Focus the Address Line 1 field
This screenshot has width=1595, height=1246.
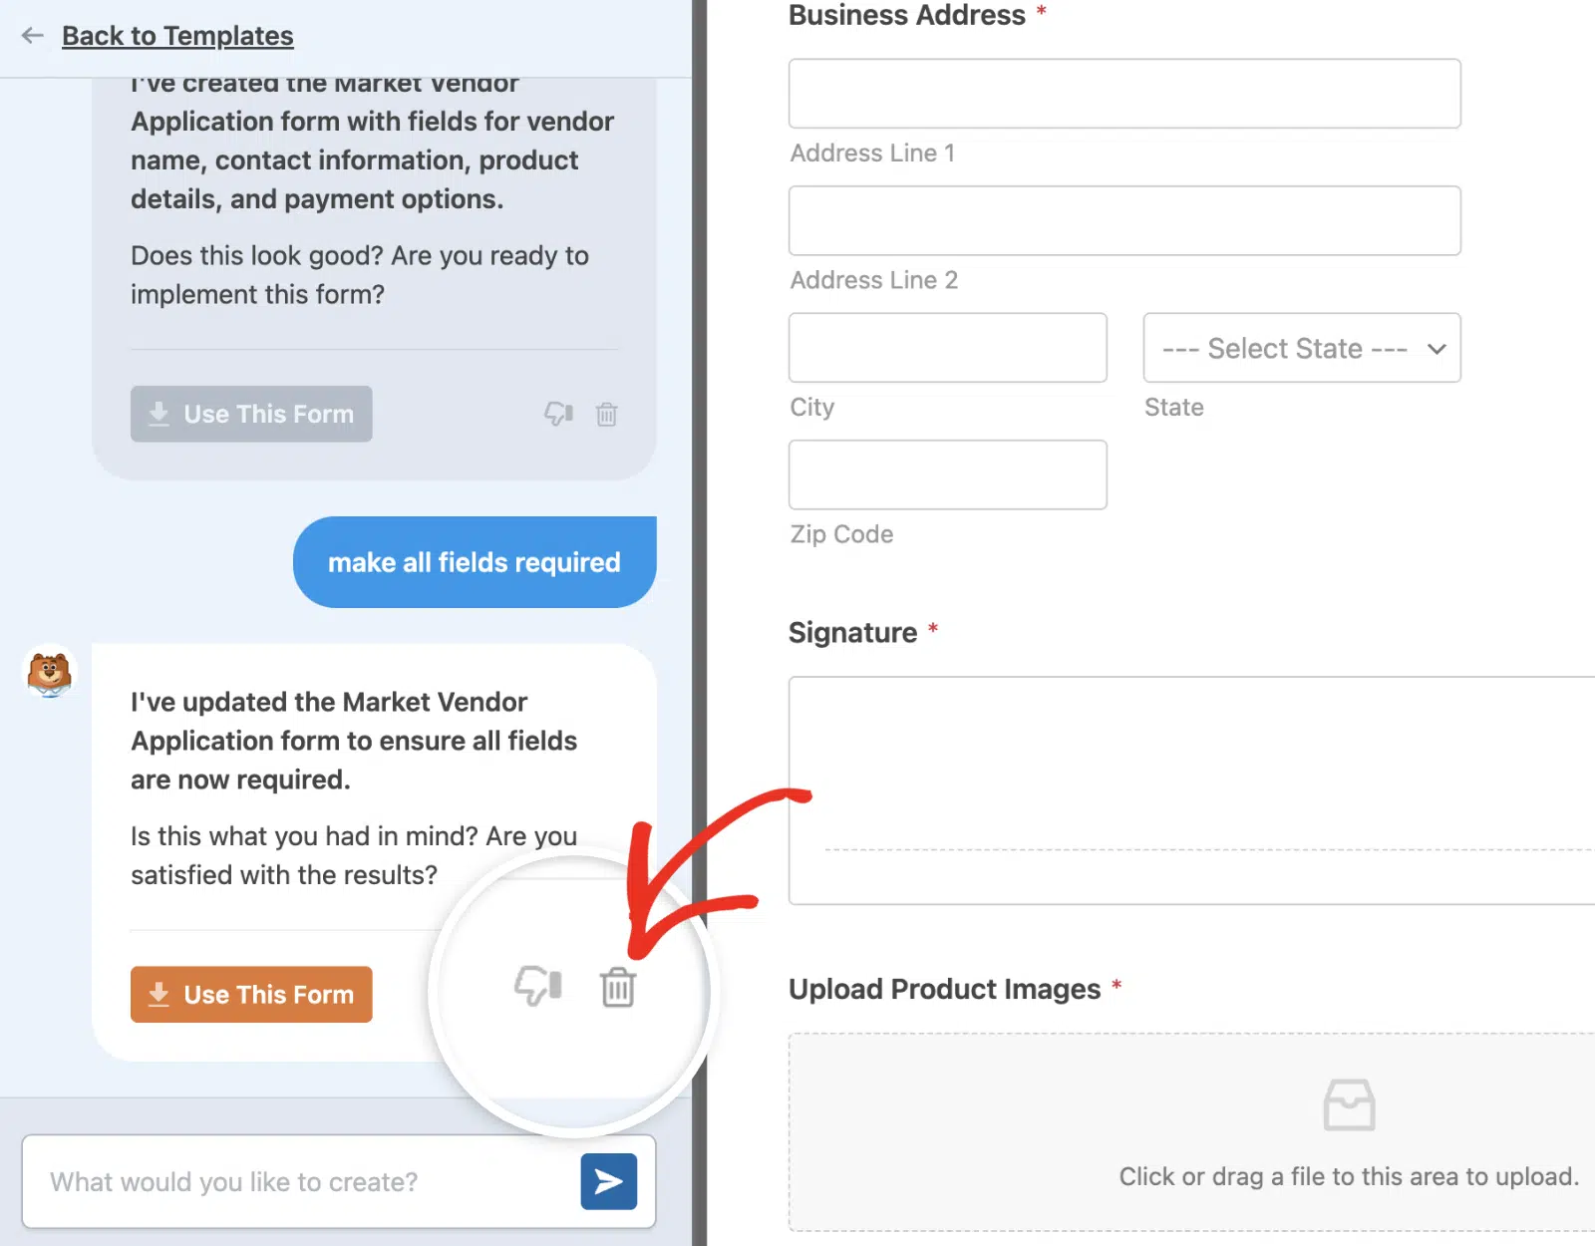coord(1124,94)
